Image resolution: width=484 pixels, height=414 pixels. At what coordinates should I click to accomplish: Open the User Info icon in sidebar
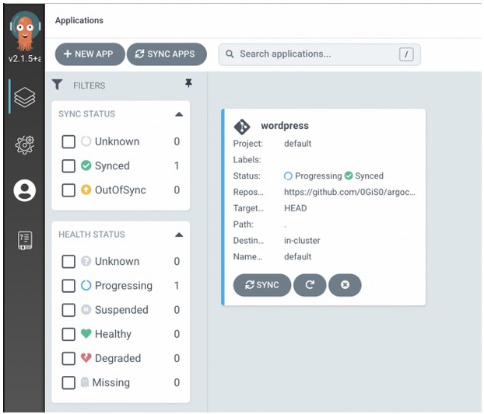25,190
